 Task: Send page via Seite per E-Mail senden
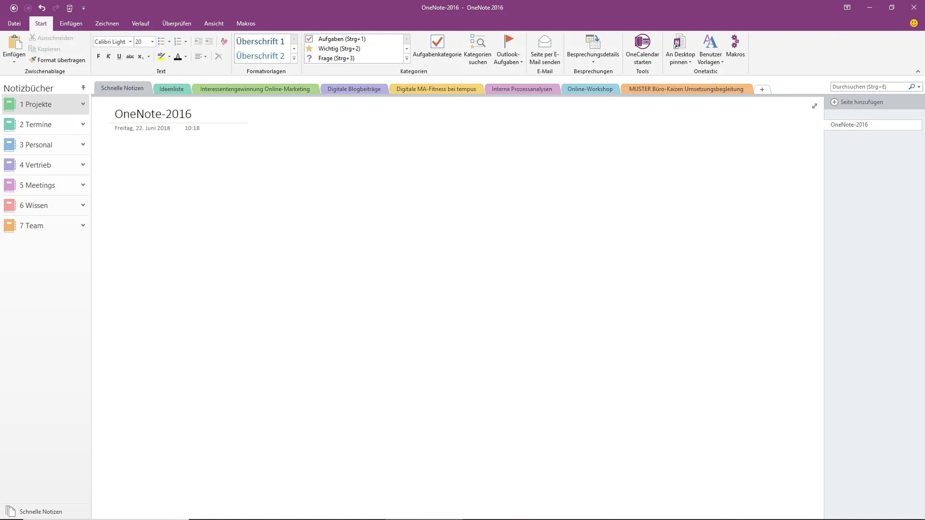coord(544,42)
